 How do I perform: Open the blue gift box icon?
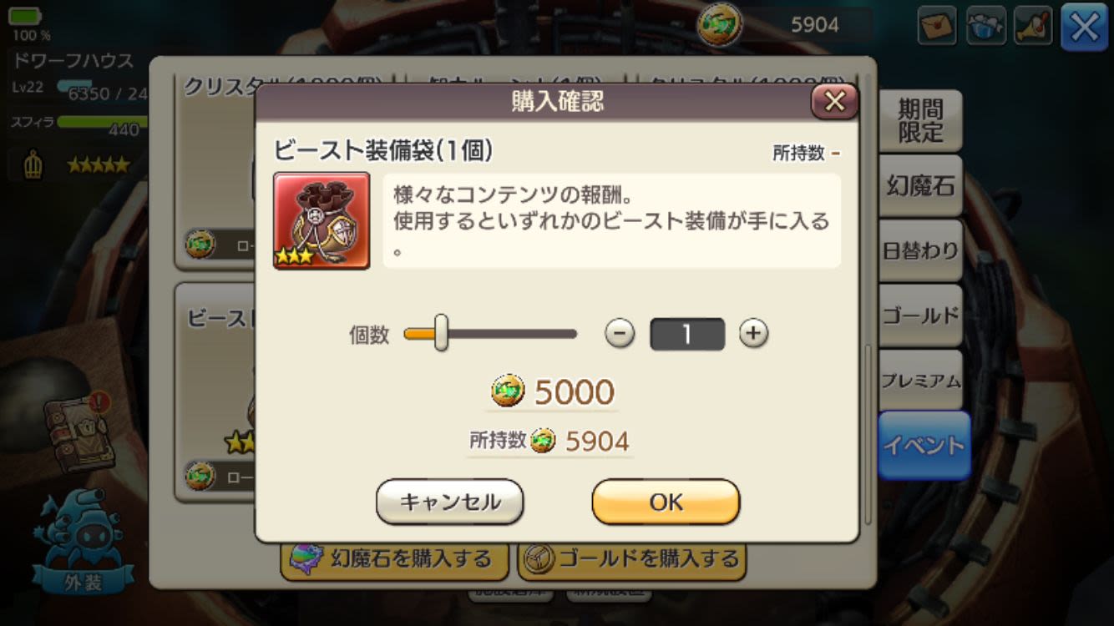point(985,26)
